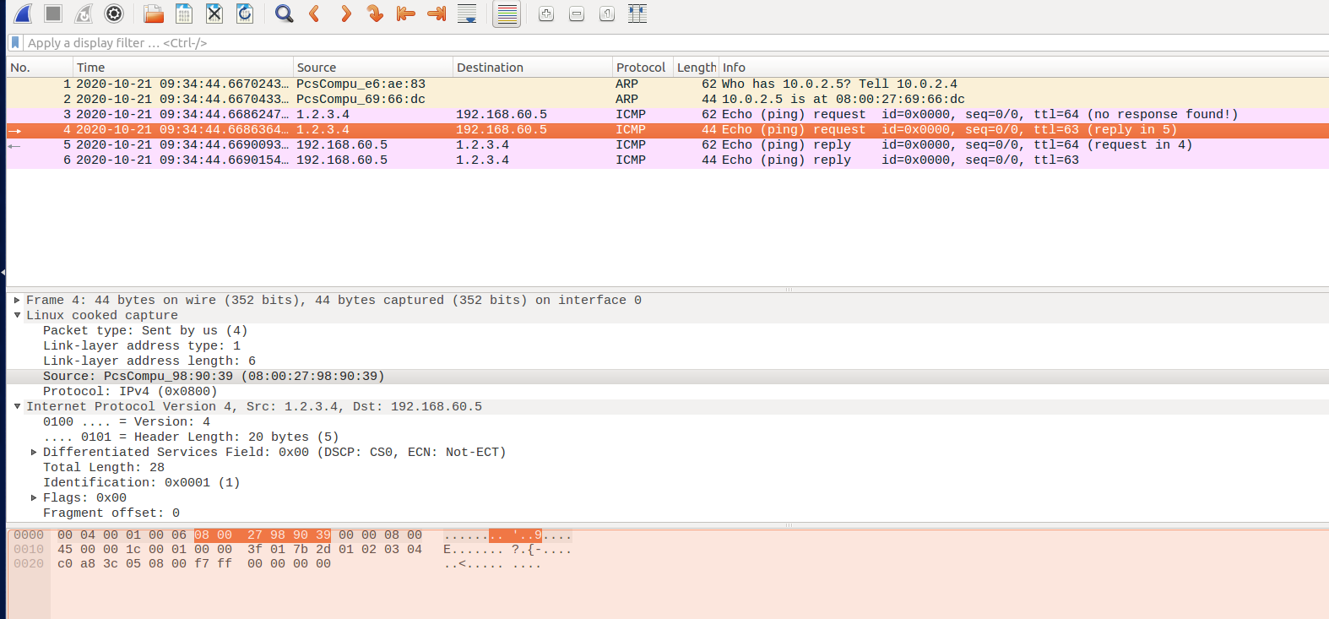Image resolution: width=1329 pixels, height=619 pixels.
Task: Select packet 6 ICMP reply ttl=63
Action: [x=667, y=160]
